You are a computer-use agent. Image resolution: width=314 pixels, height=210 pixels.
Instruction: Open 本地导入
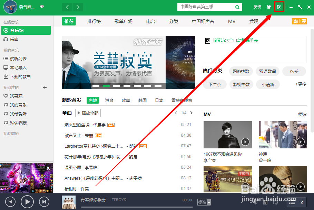coord(15,68)
